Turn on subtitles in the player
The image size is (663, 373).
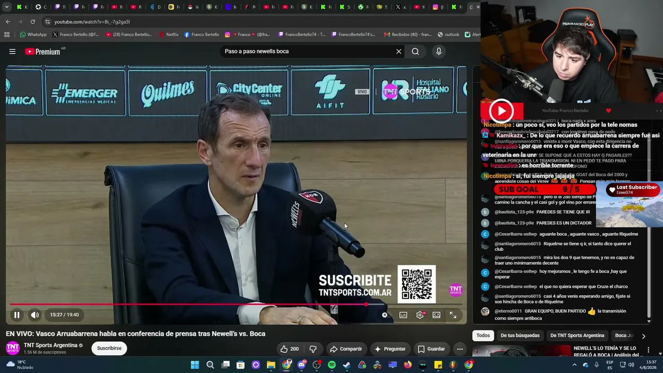point(403,314)
